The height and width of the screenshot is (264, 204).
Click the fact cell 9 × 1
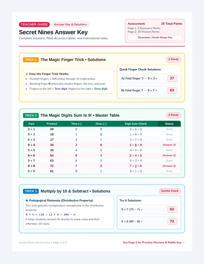click(31, 129)
